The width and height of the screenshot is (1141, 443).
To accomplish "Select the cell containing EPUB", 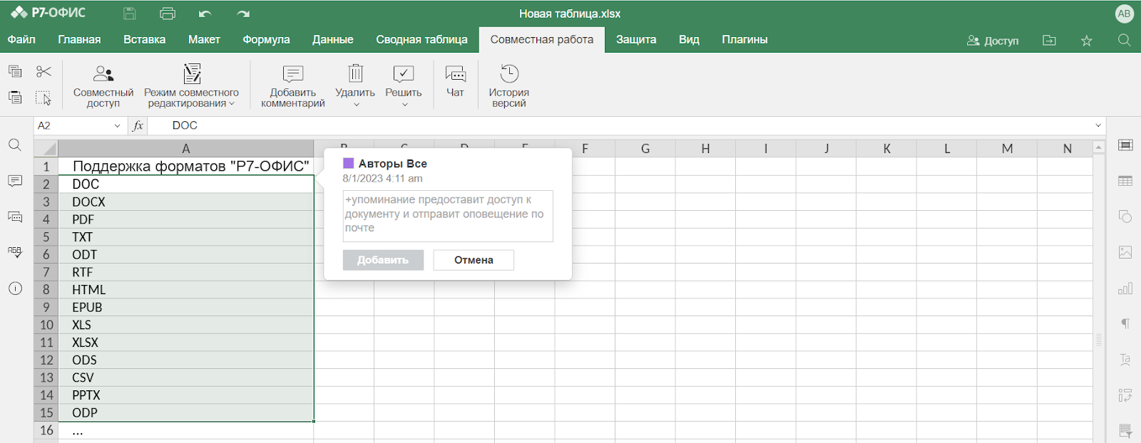I will coord(185,307).
